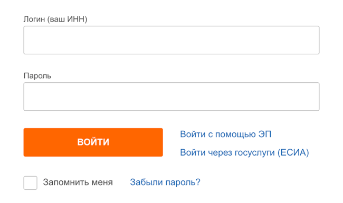
Task: Toggle the remember-me checkbox square
Action: pyautogui.click(x=31, y=183)
